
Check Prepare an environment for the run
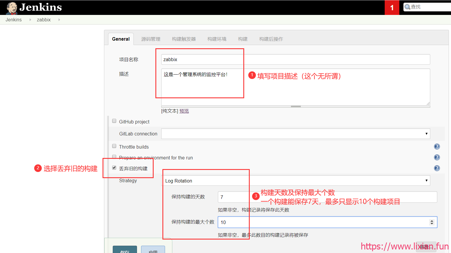tap(114, 157)
